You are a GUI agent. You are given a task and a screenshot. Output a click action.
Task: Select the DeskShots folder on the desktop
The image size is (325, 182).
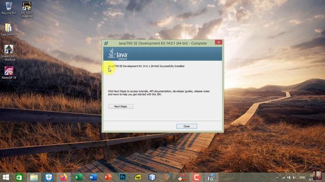point(8,29)
